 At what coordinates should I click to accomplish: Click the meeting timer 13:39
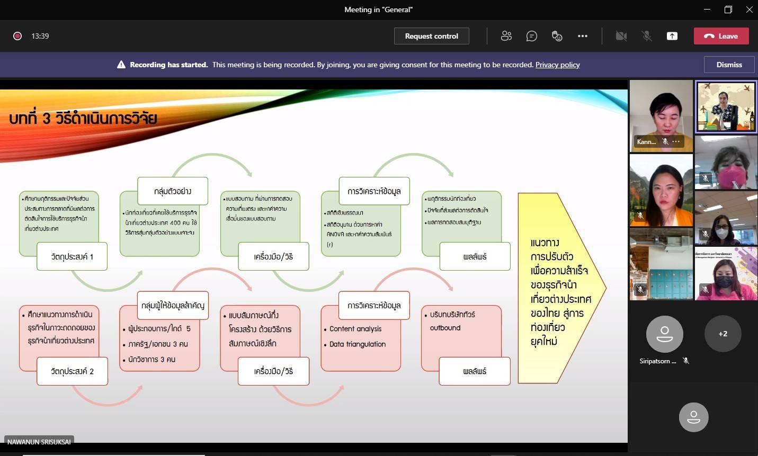click(x=40, y=36)
